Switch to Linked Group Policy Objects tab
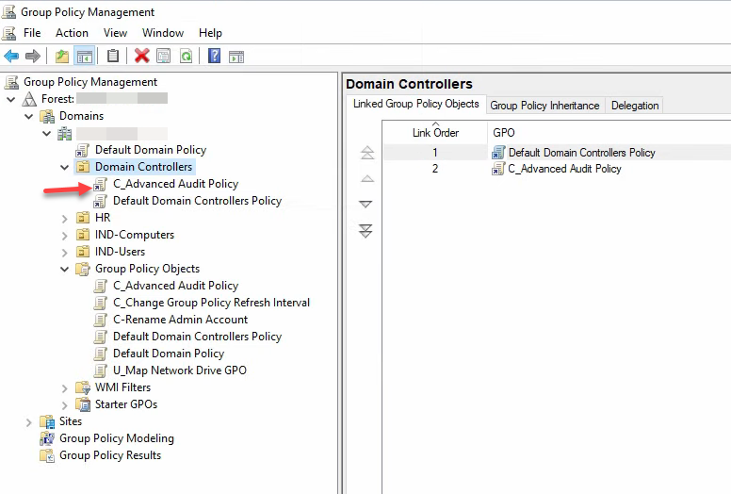 [x=415, y=104]
